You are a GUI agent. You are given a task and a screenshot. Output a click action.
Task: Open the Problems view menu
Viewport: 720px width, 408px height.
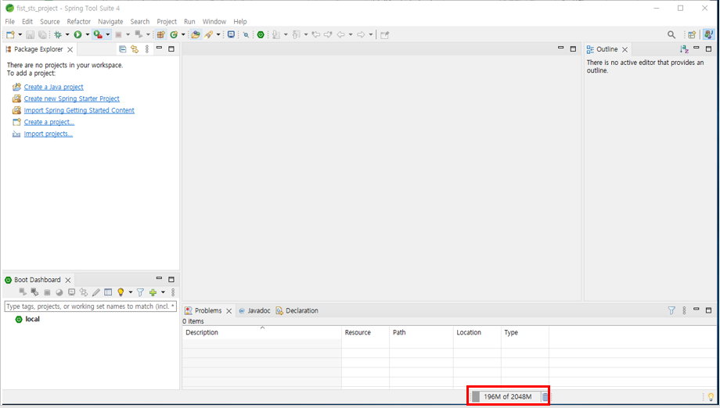pyautogui.click(x=684, y=310)
